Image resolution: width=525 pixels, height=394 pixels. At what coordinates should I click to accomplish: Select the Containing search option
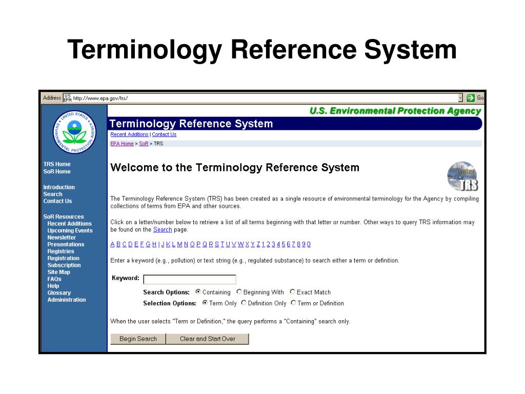point(198,292)
